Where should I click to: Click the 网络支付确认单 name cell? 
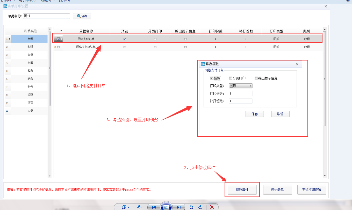pyautogui.click(x=86, y=47)
